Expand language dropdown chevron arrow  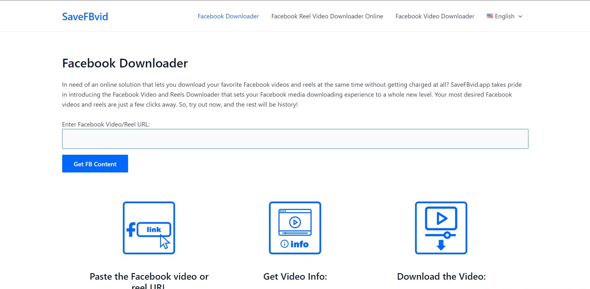[x=520, y=16]
